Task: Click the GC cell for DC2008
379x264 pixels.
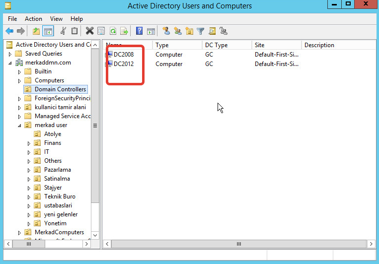Action: 209,55
